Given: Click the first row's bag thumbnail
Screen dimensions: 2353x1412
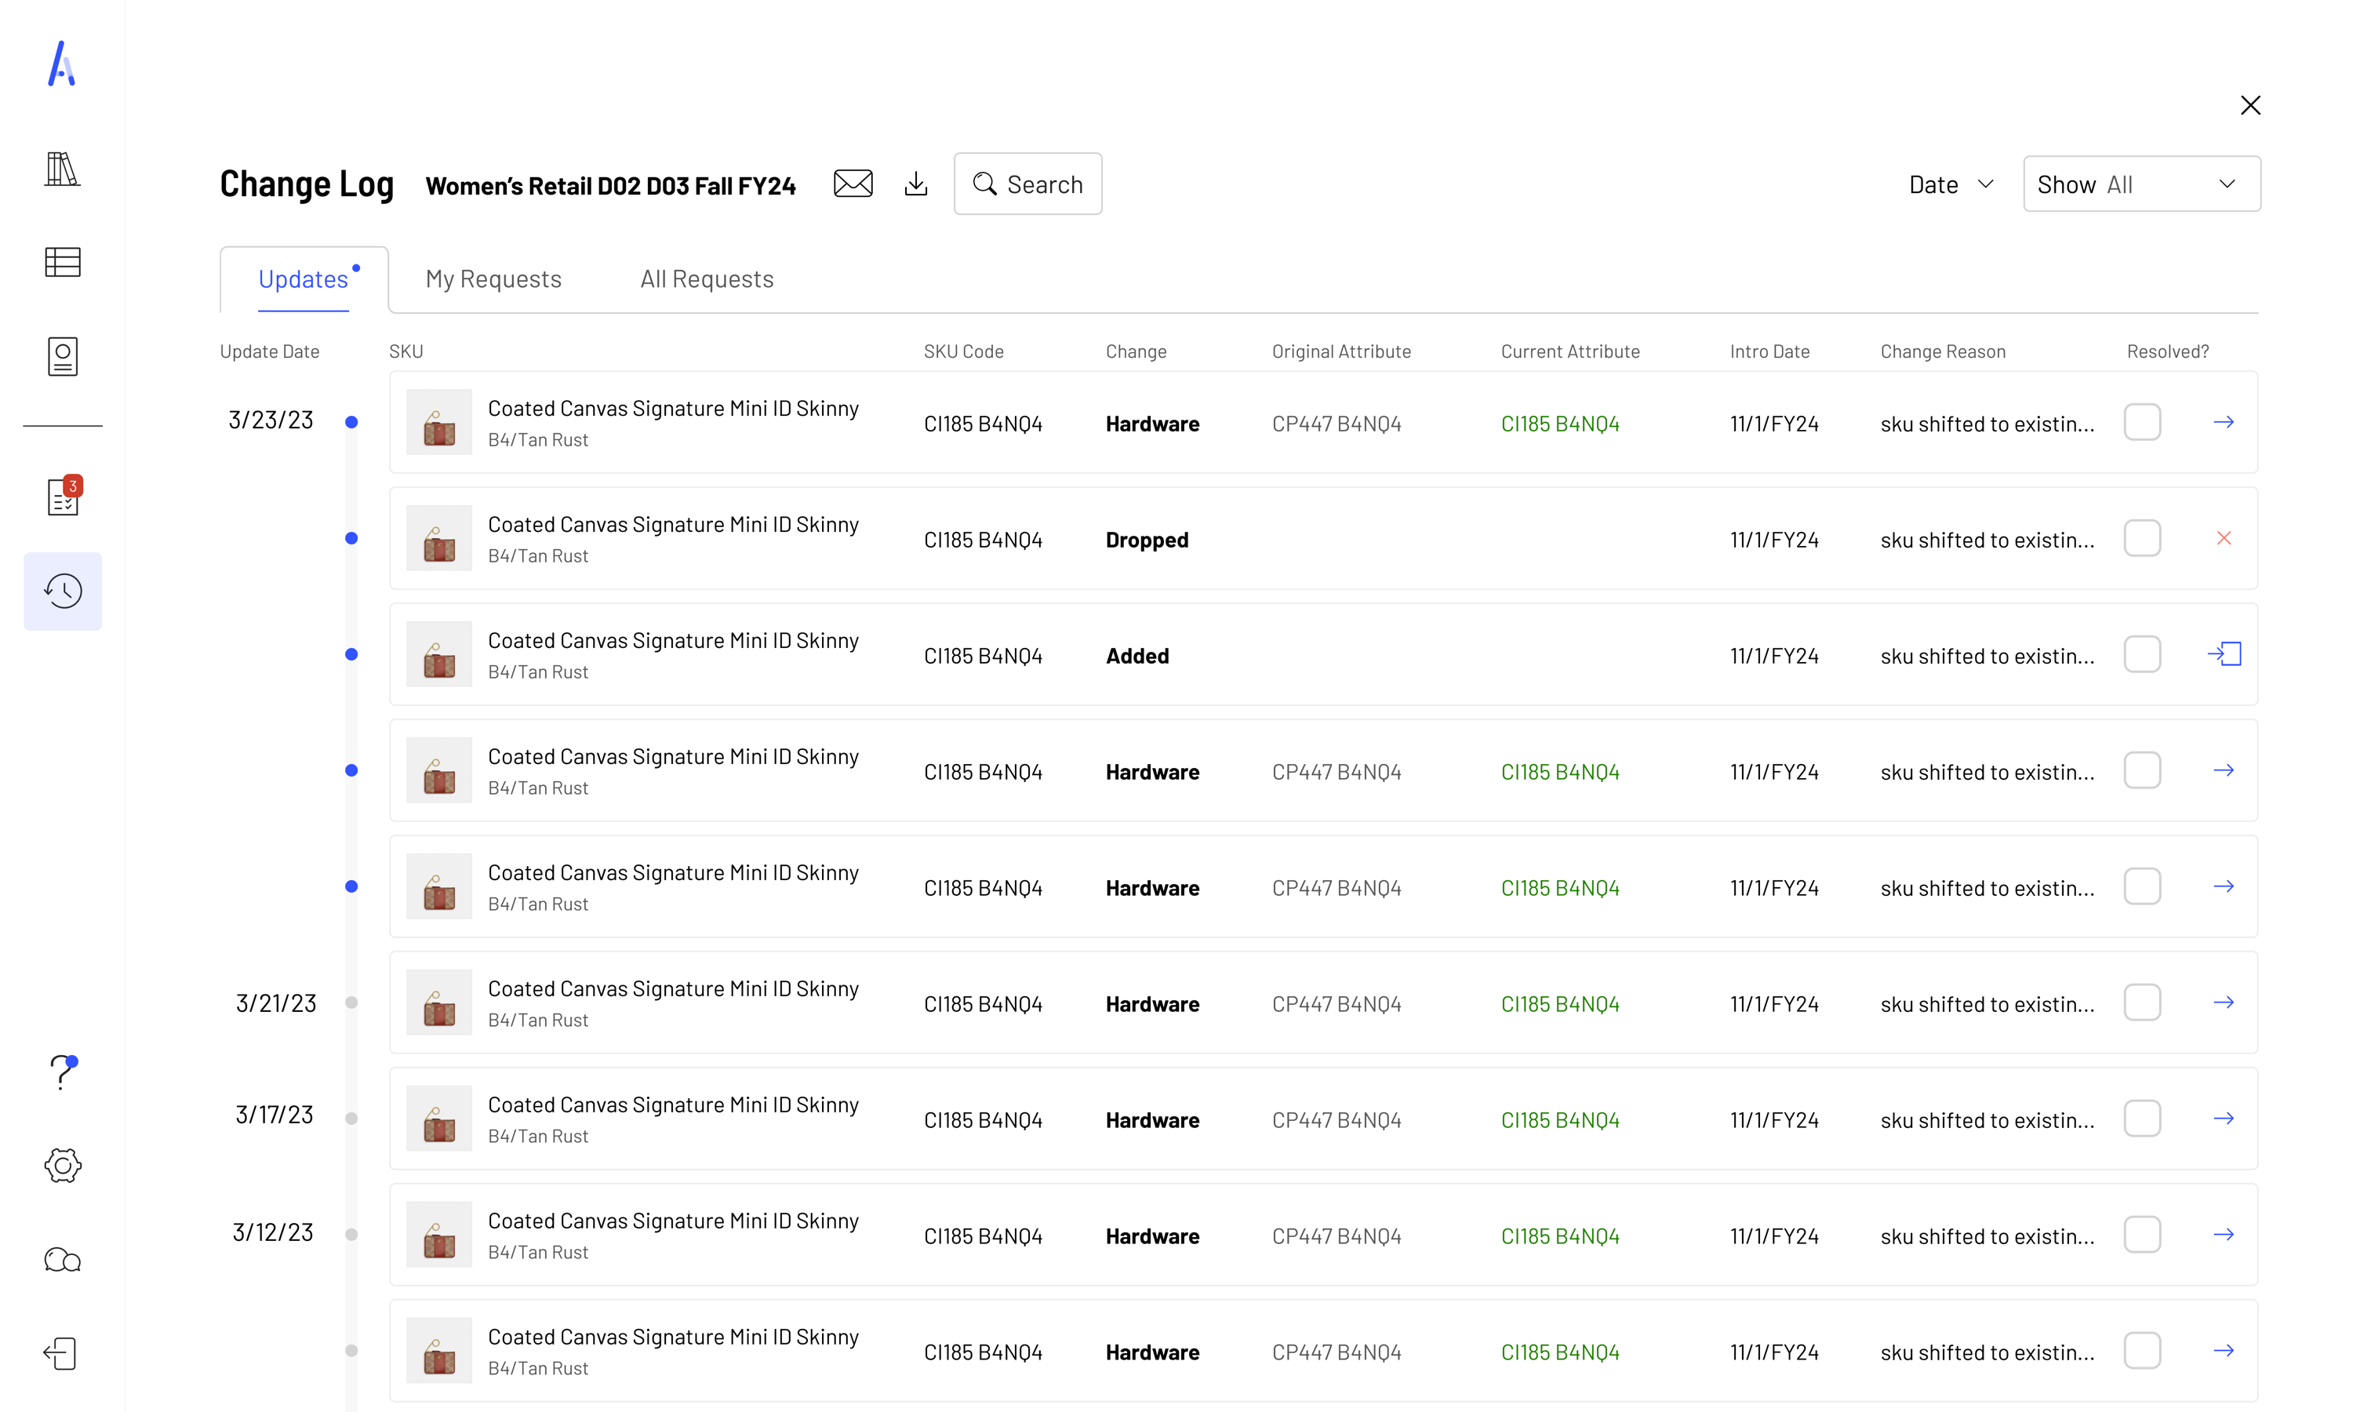Looking at the screenshot, I should pyautogui.click(x=438, y=423).
